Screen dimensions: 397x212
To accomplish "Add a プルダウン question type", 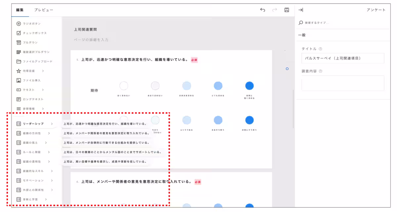I will pyautogui.click(x=19, y=43).
